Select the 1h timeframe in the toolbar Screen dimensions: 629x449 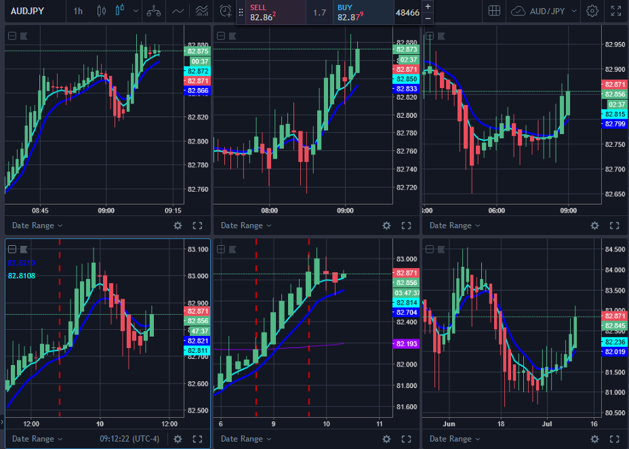pos(78,11)
